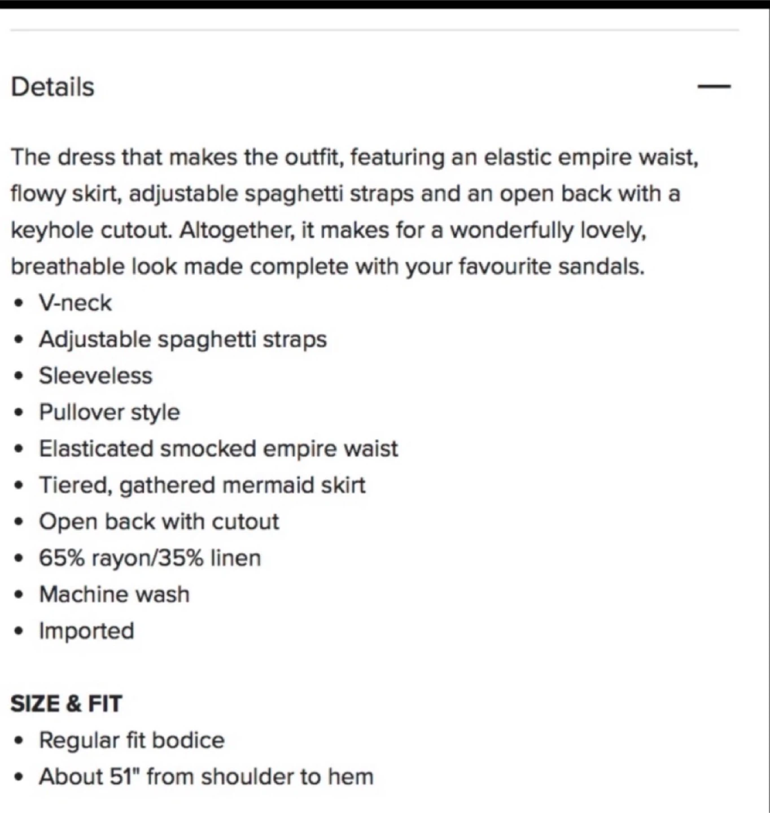Screen dimensions: 770x813
Task: Click the first line of dress description
Action: 355,157
